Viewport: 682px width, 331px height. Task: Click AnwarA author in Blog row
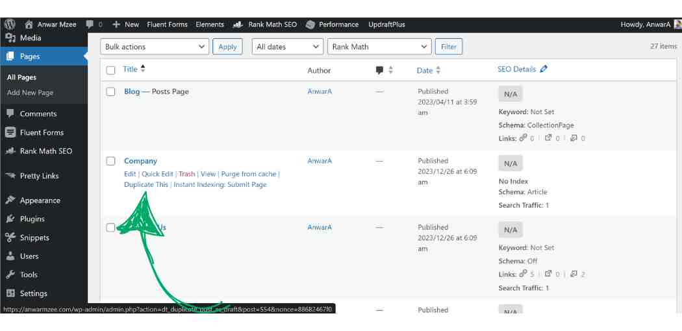coord(320,92)
